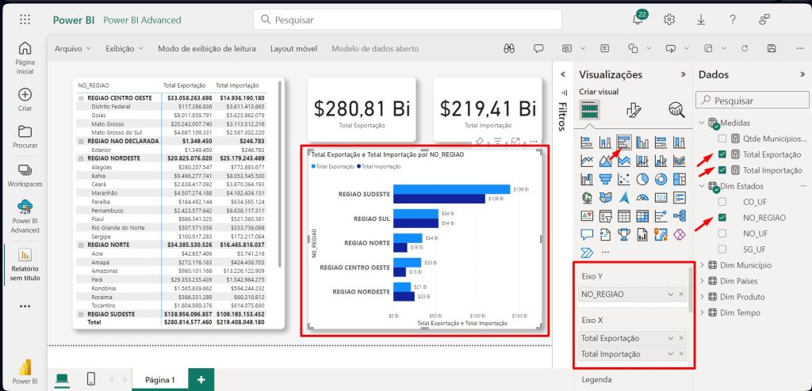The height and width of the screenshot is (391, 812).
Task: Open the settings gear icon
Action: pos(669,20)
